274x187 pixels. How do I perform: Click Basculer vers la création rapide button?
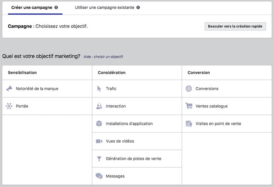click(x=235, y=27)
